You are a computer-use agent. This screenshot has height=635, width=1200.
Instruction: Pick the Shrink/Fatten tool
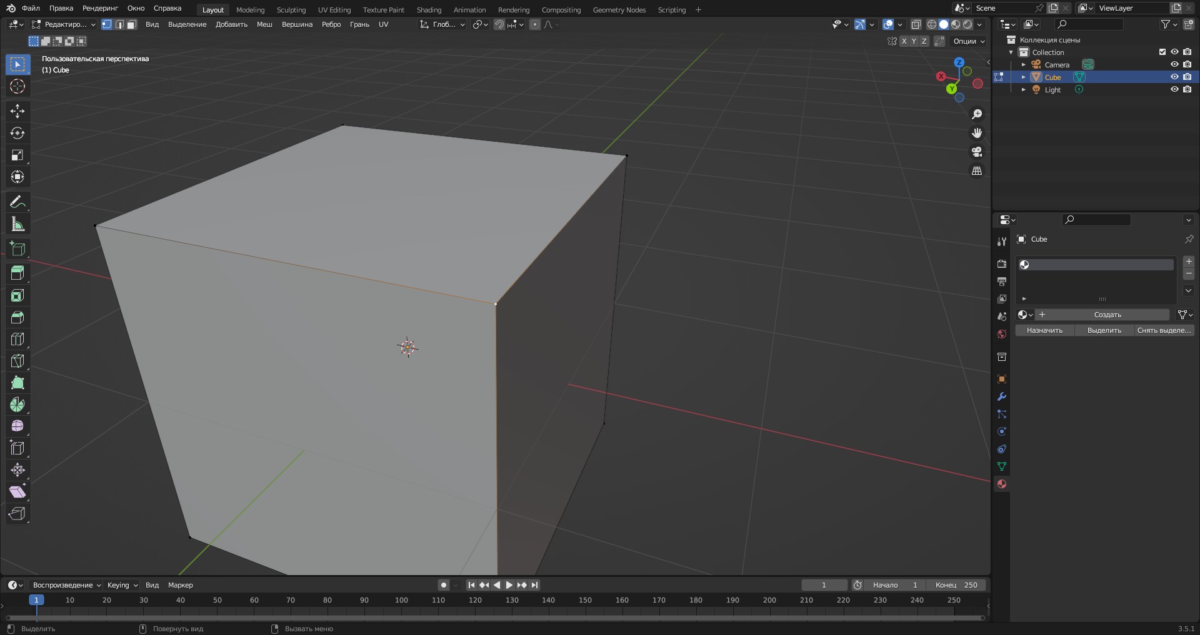tap(17, 470)
